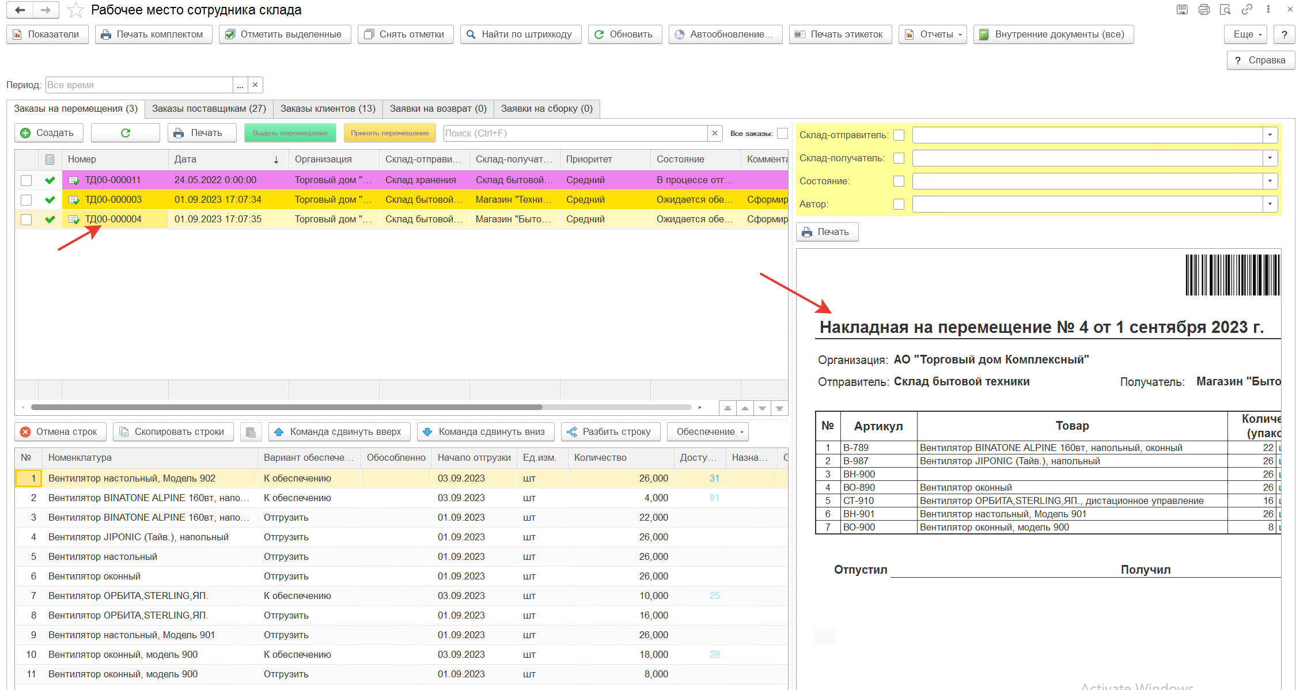This screenshot has height=690, width=1296.
Task: Open the Обеспечение dropdown menu
Action: (x=707, y=432)
